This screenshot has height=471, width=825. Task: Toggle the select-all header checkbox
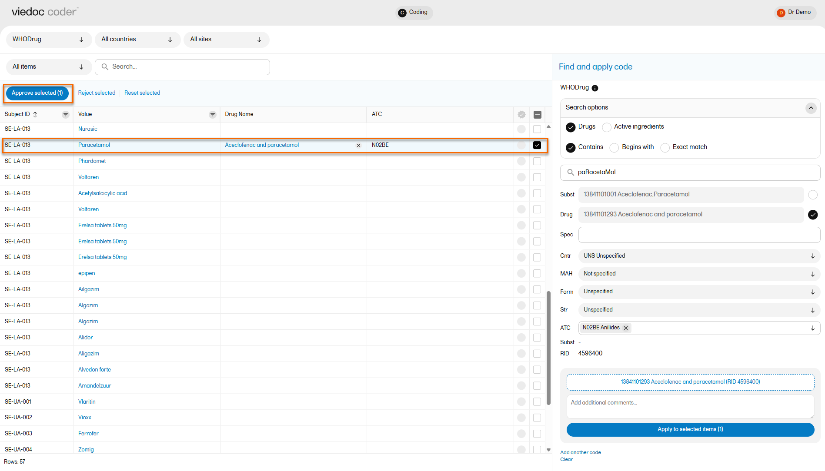point(537,115)
